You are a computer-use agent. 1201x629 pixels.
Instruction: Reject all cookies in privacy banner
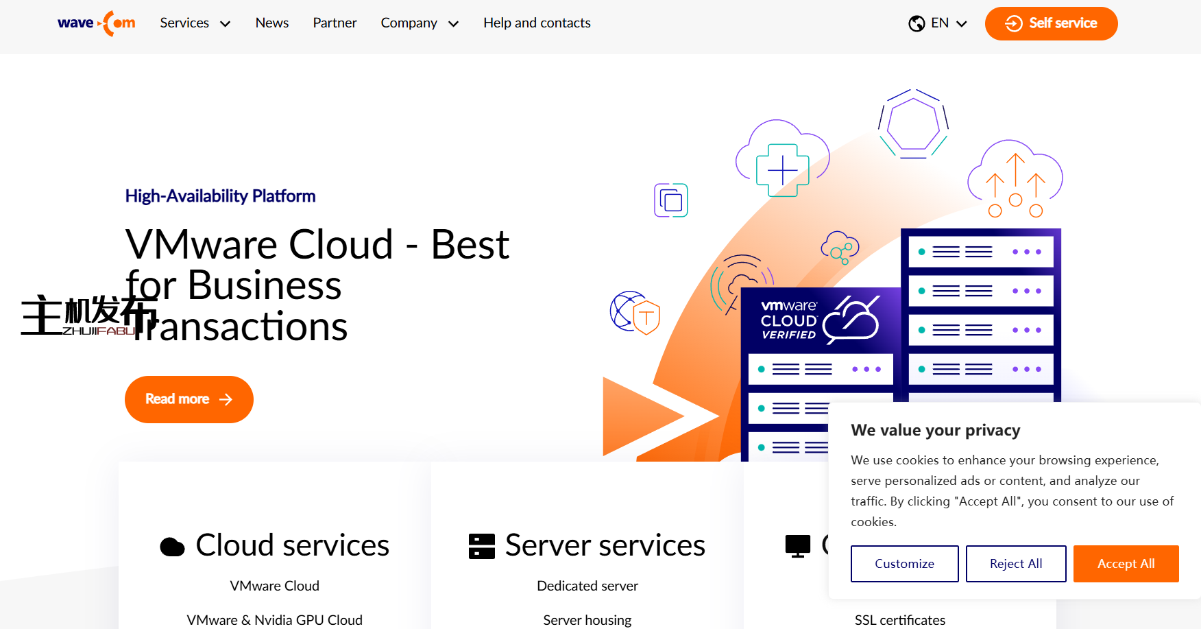(x=1015, y=564)
